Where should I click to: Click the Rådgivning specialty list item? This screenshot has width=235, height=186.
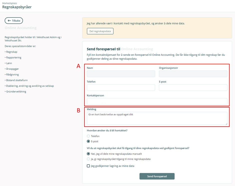12,75
